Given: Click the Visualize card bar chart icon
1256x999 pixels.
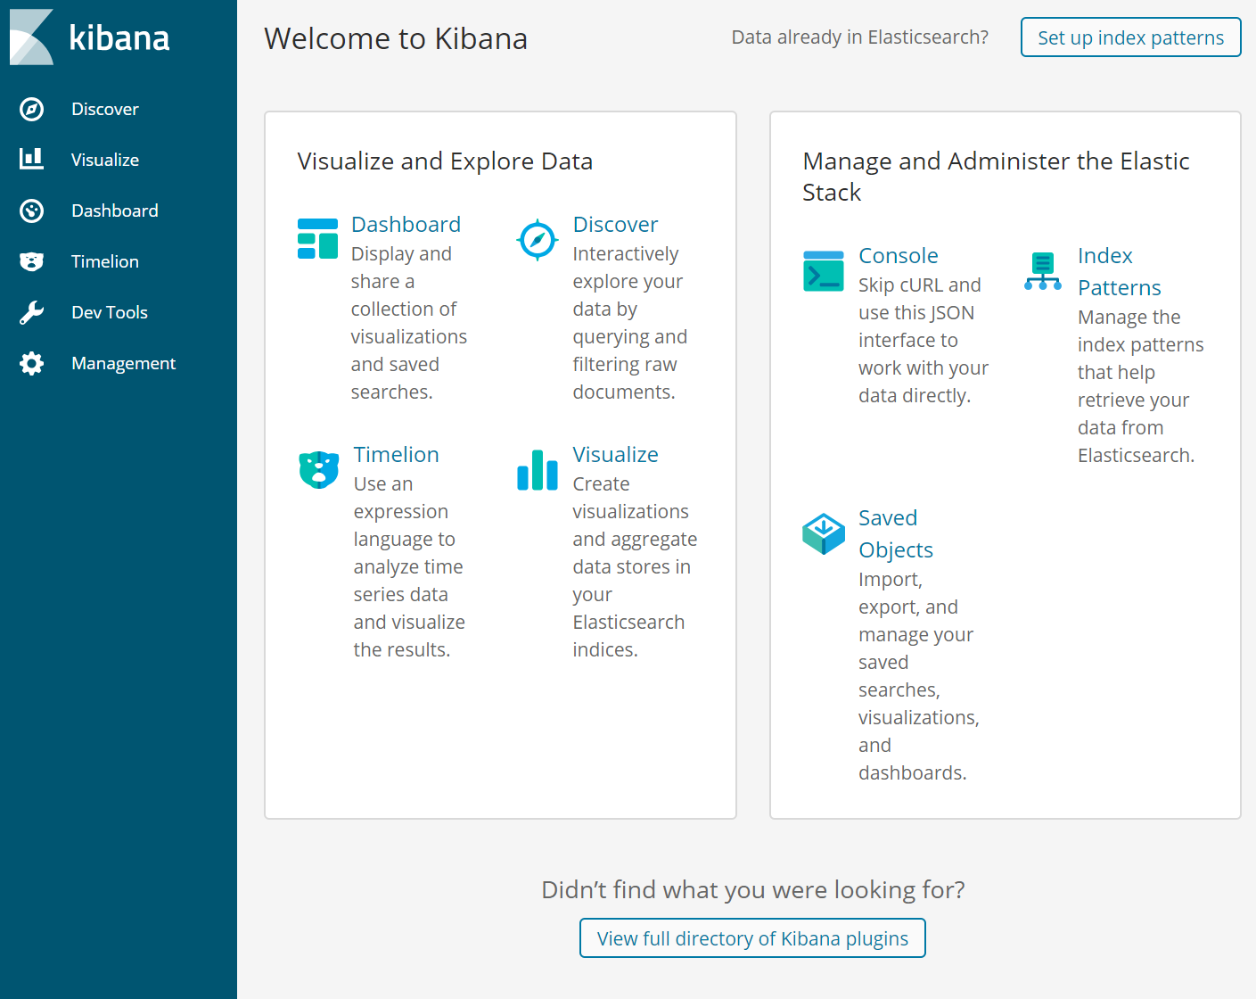Looking at the screenshot, I should [538, 470].
